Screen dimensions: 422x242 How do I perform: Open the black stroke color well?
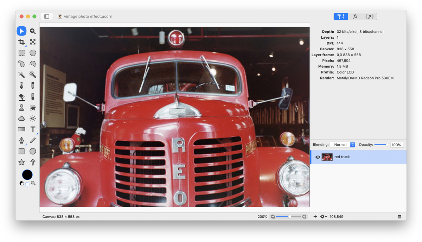[27, 174]
